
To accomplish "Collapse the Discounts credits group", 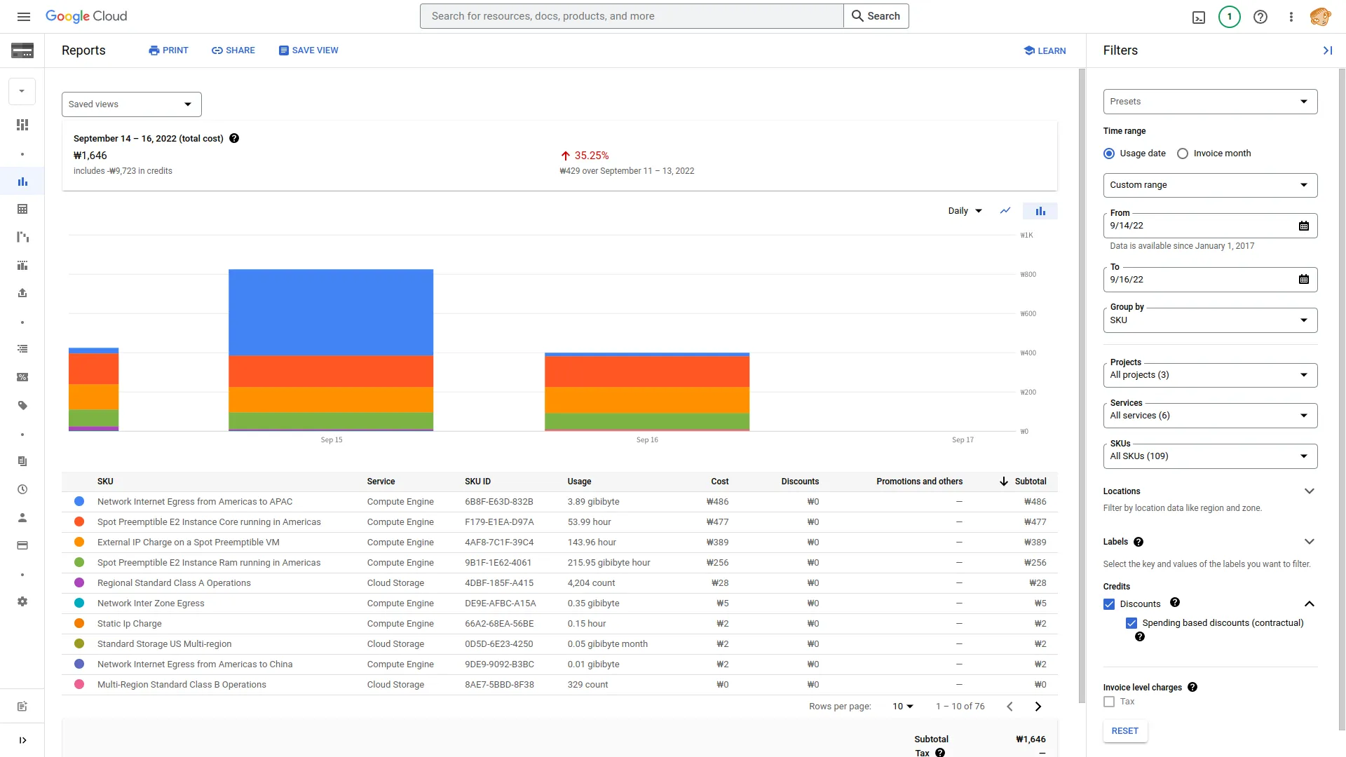I will click(x=1309, y=604).
